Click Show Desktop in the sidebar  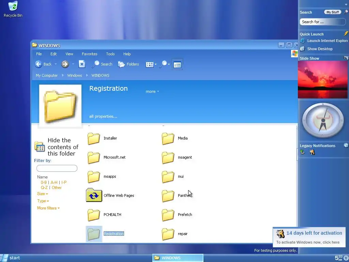point(317,49)
